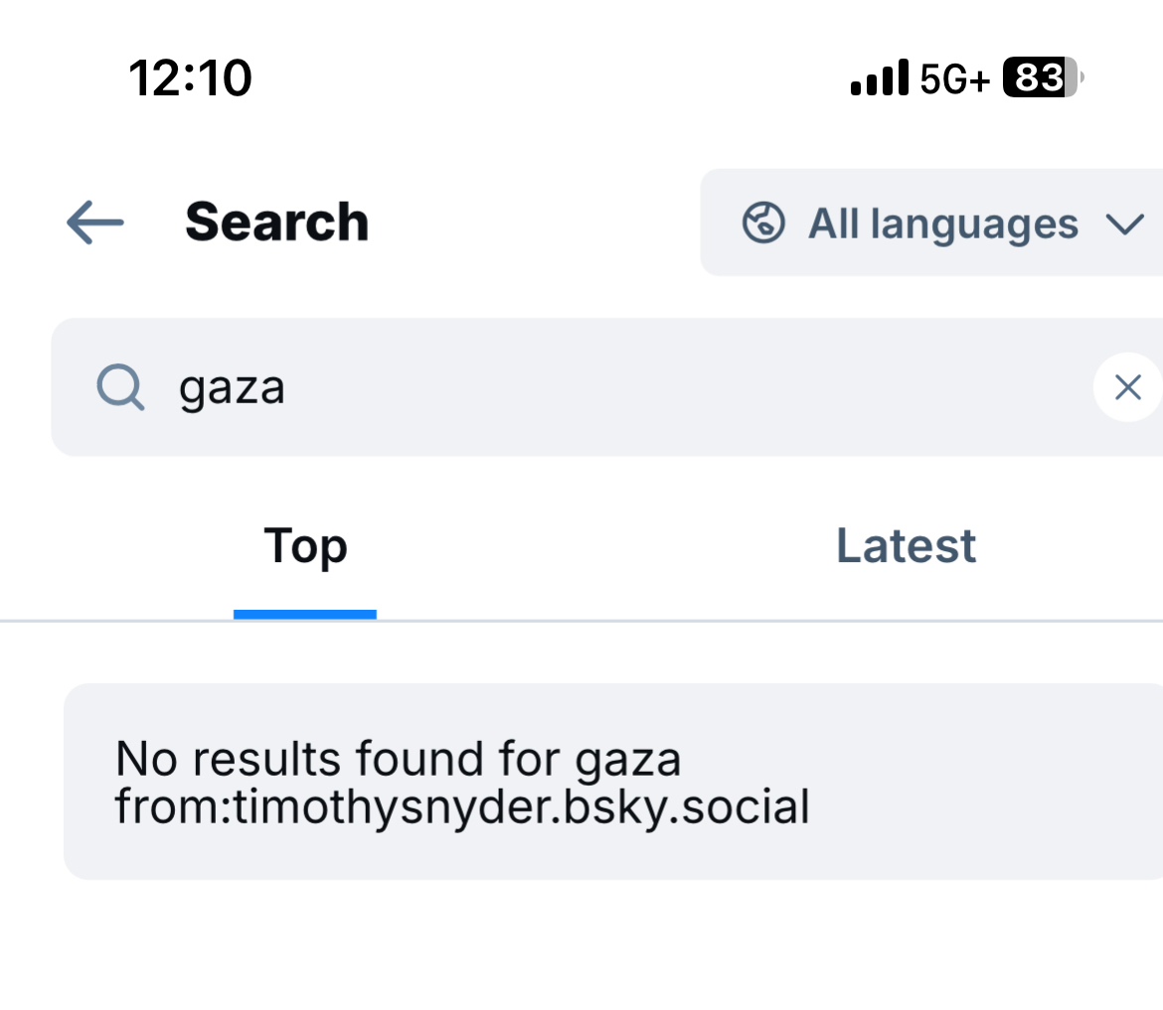Open the All languages dropdown

coord(934,222)
